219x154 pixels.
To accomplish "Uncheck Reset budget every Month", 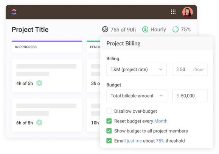I will point(109,121).
